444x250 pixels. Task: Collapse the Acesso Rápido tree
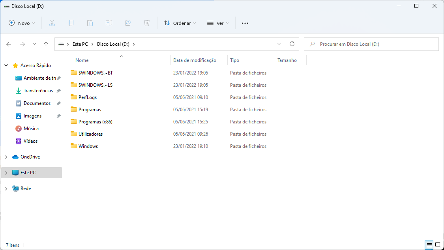point(6,65)
